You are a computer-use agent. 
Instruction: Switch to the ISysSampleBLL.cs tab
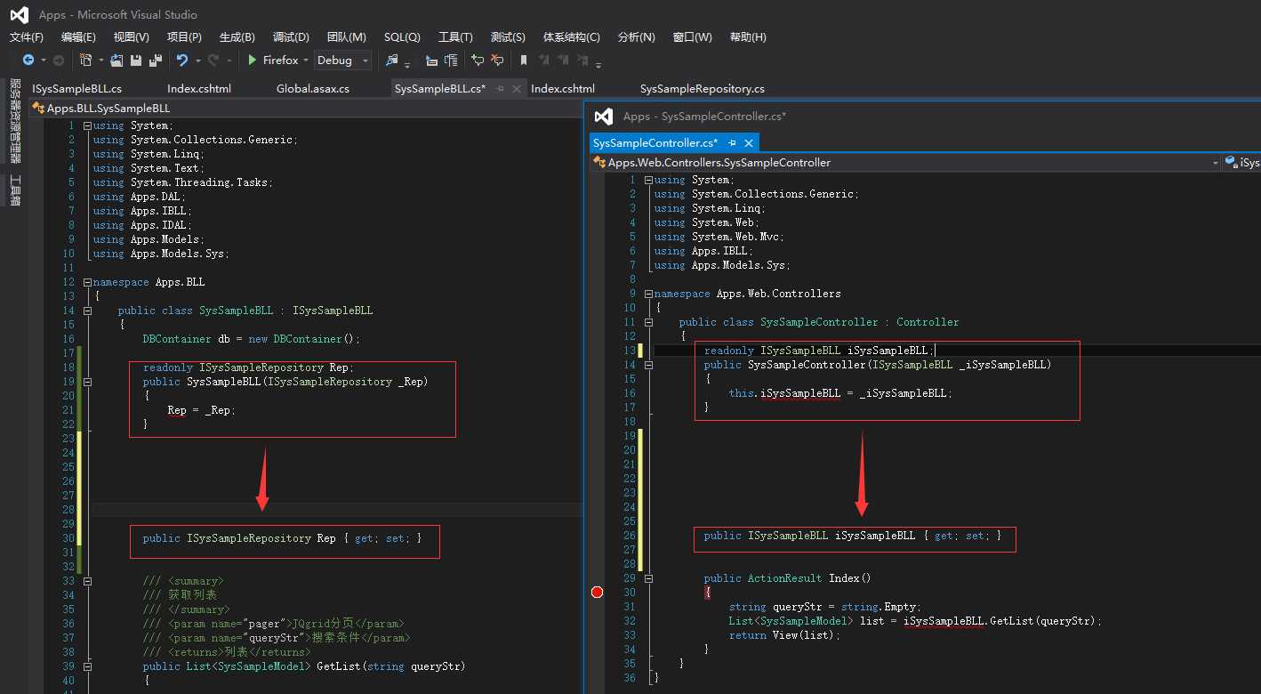pyautogui.click(x=77, y=89)
